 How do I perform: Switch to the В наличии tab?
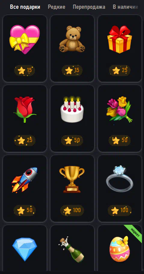point(125,7)
